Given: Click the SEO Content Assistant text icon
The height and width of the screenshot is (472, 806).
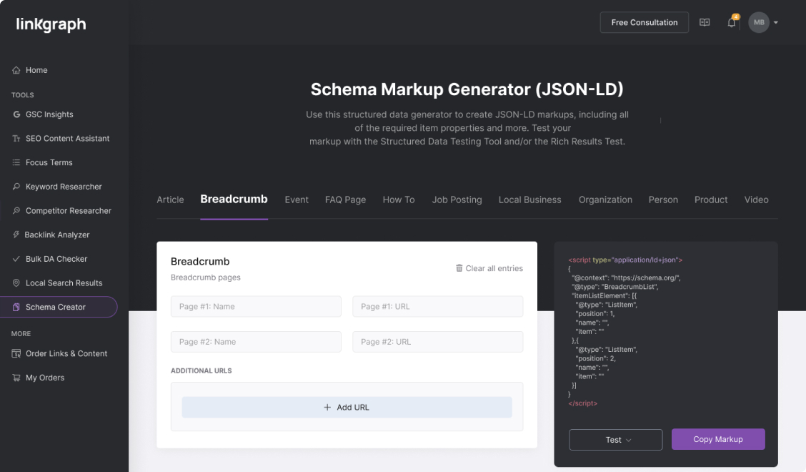Looking at the screenshot, I should (x=16, y=139).
